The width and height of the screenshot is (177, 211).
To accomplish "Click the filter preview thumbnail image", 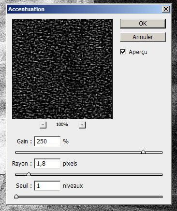I will (62, 69).
